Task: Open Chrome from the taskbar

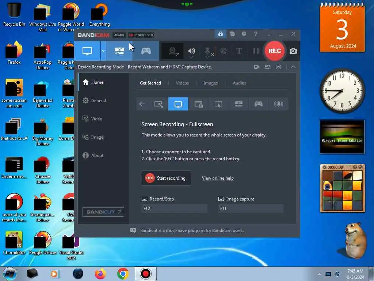Action: [123, 274]
